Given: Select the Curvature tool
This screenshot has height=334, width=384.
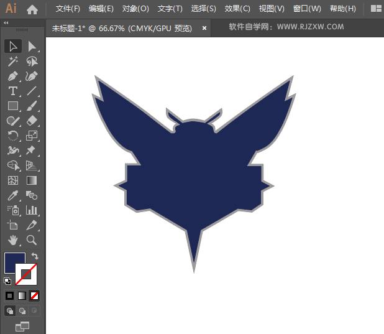Looking at the screenshot, I should click(32, 77).
